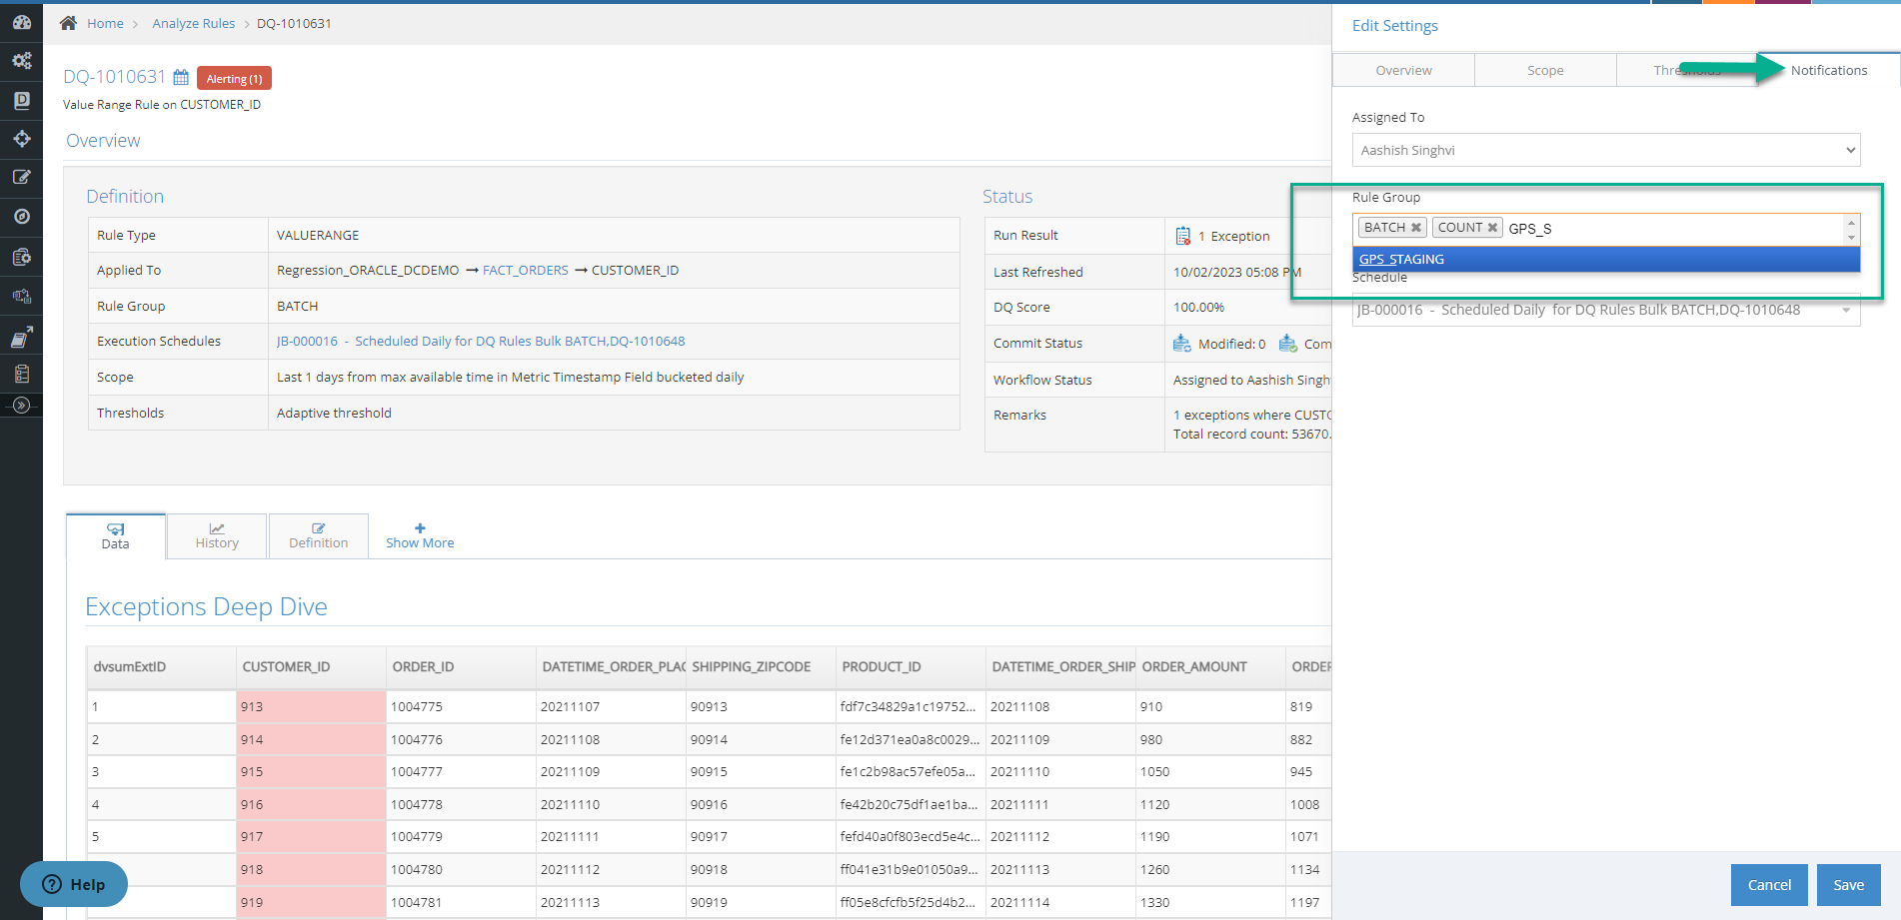Switch to the Data tab
Image resolution: width=1901 pixels, height=920 pixels.
(x=116, y=536)
